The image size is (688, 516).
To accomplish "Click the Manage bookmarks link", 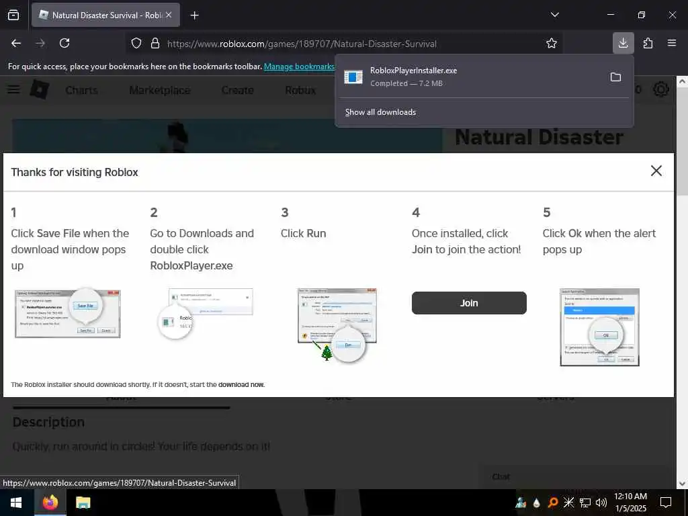I will (299, 67).
